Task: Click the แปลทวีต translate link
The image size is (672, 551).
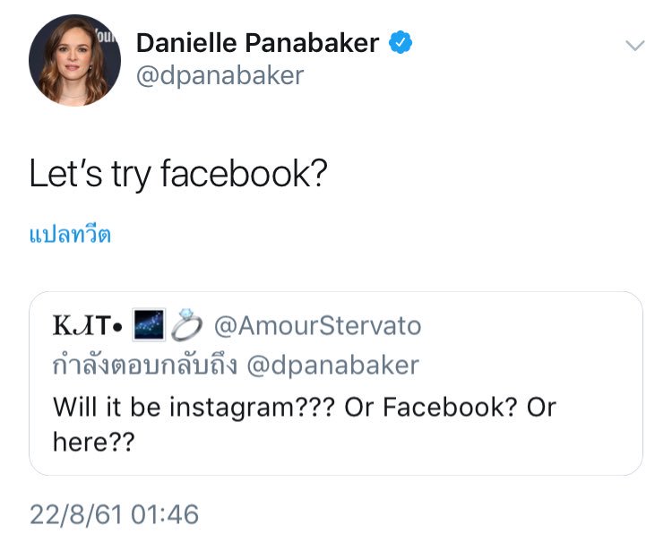Action: tap(70, 235)
